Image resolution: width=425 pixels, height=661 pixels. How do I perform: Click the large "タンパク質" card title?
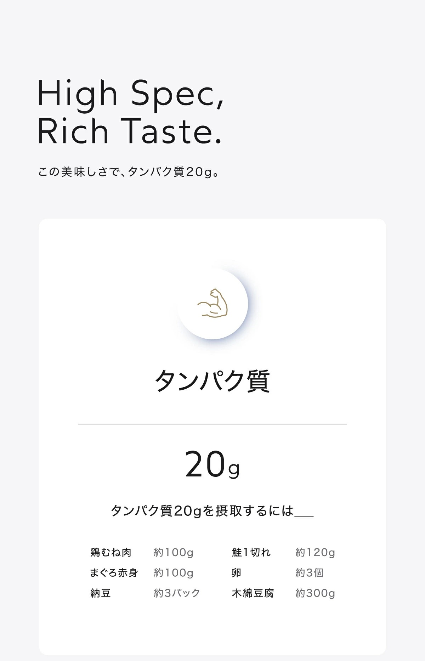click(x=212, y=381)
